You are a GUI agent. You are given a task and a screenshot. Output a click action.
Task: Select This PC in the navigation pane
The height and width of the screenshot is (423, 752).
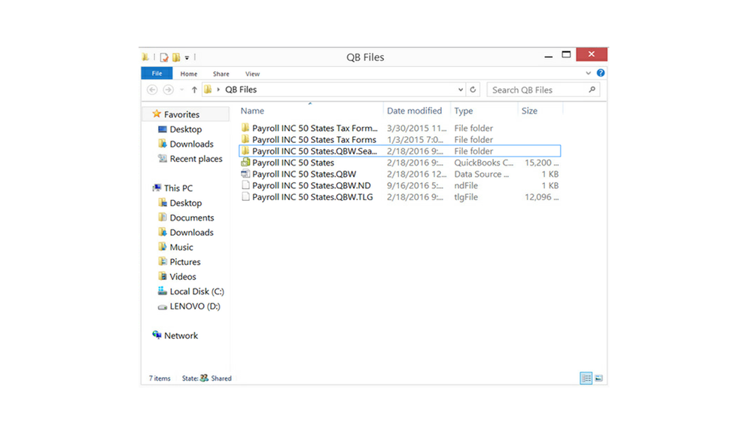tap(178, 188)
